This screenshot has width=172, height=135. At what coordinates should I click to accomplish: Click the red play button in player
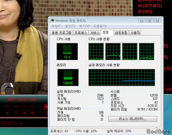[x=46, y=107]
